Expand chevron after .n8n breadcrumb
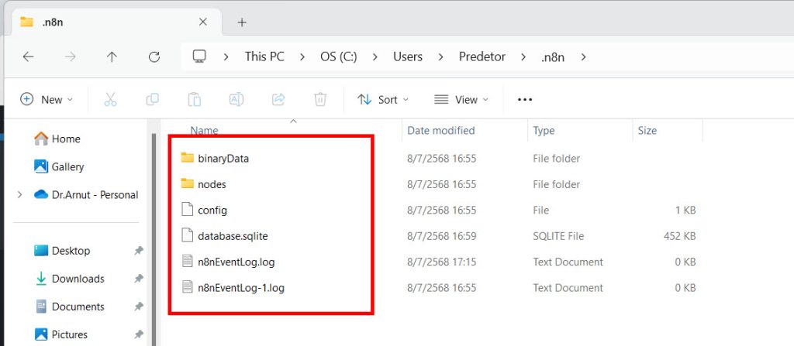 [583, 57]
